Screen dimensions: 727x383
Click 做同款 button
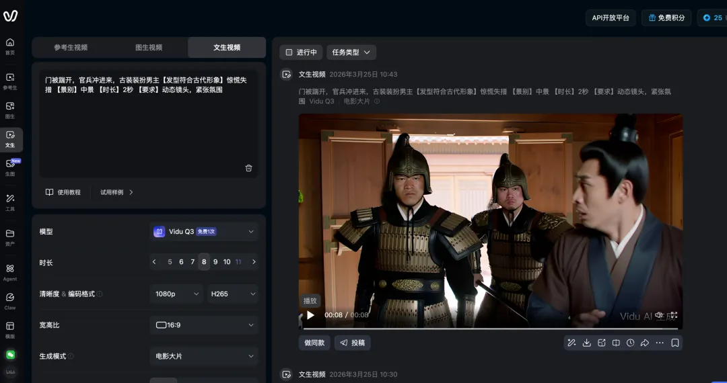(314, 343)
